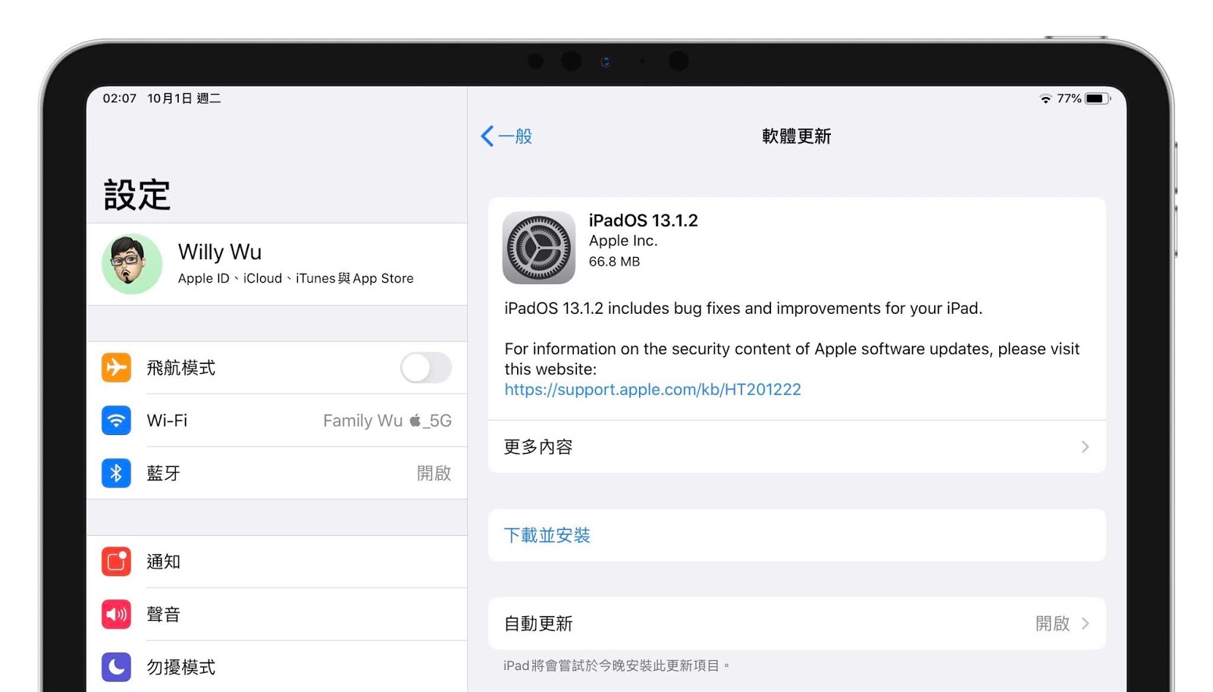1213x692 pixels.
Task: Open the 藍牙 Bluetooth row label
Action: (x=163, y=473)
